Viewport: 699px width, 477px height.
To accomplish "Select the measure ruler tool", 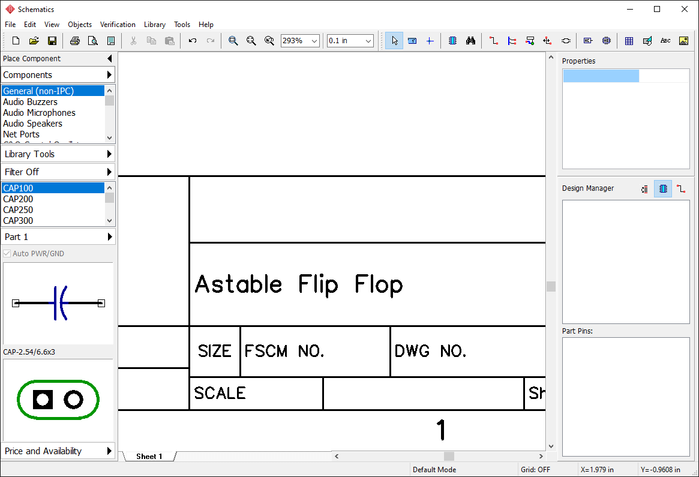I will 412,41.
